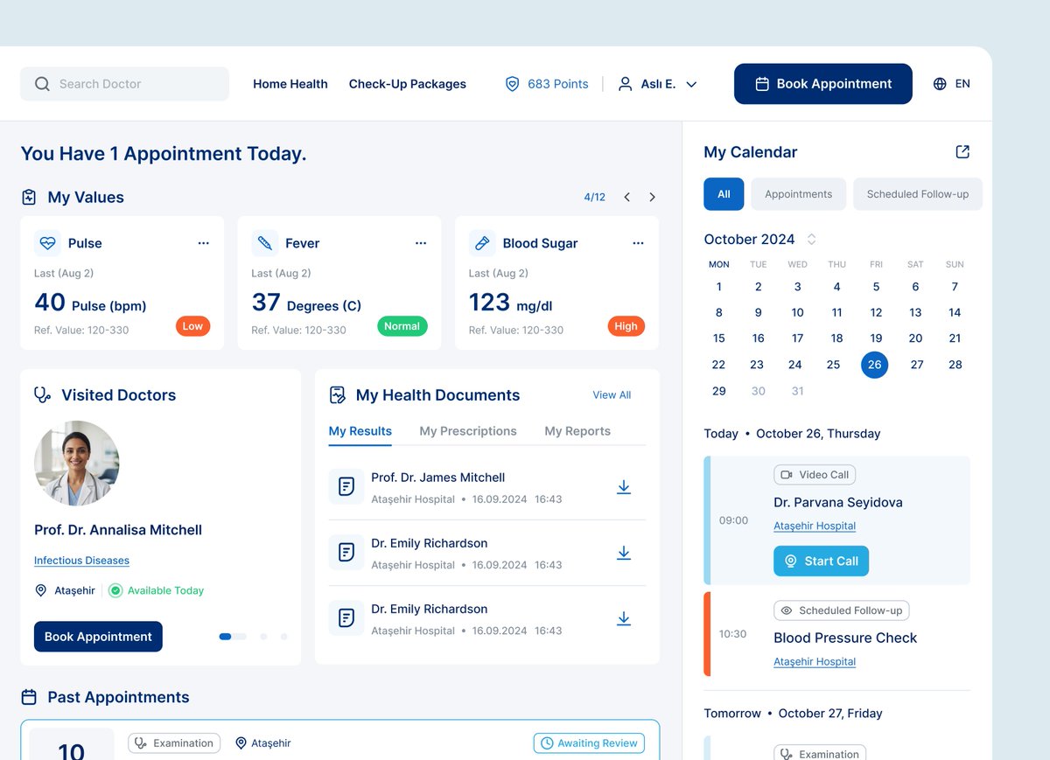The width and height of the screenshot is (1050, 760).
Task: Start Call with Dr. Parvana Seyidova
Action: pyautogui.click(x=821, y=561)
